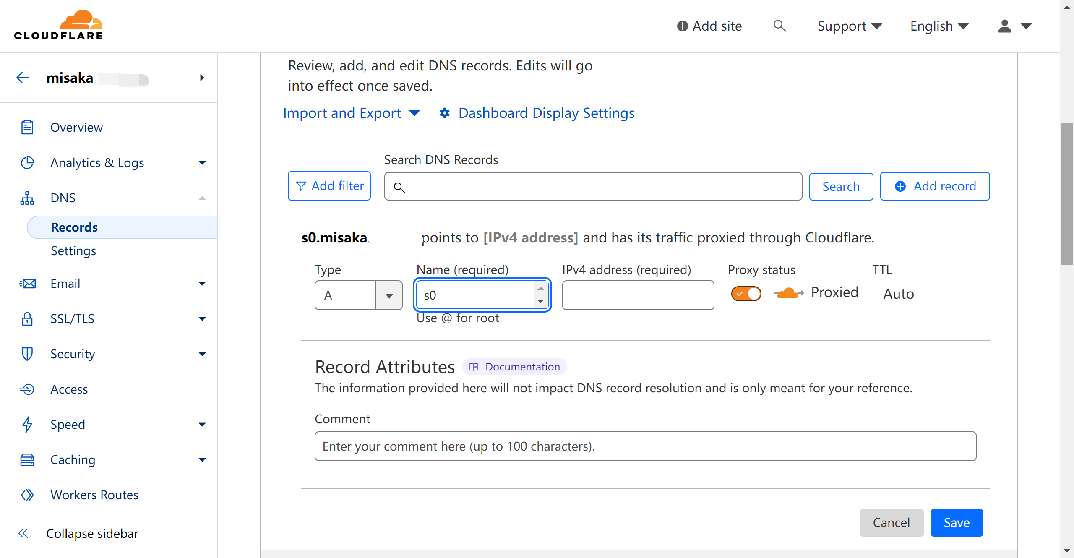This screenshot has width=1074, height=558.
Task: Click the SSL/TLS lock icon
Action: coord(27,319)
